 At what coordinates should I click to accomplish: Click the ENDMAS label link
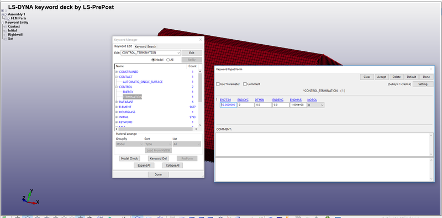coord(296,100)
